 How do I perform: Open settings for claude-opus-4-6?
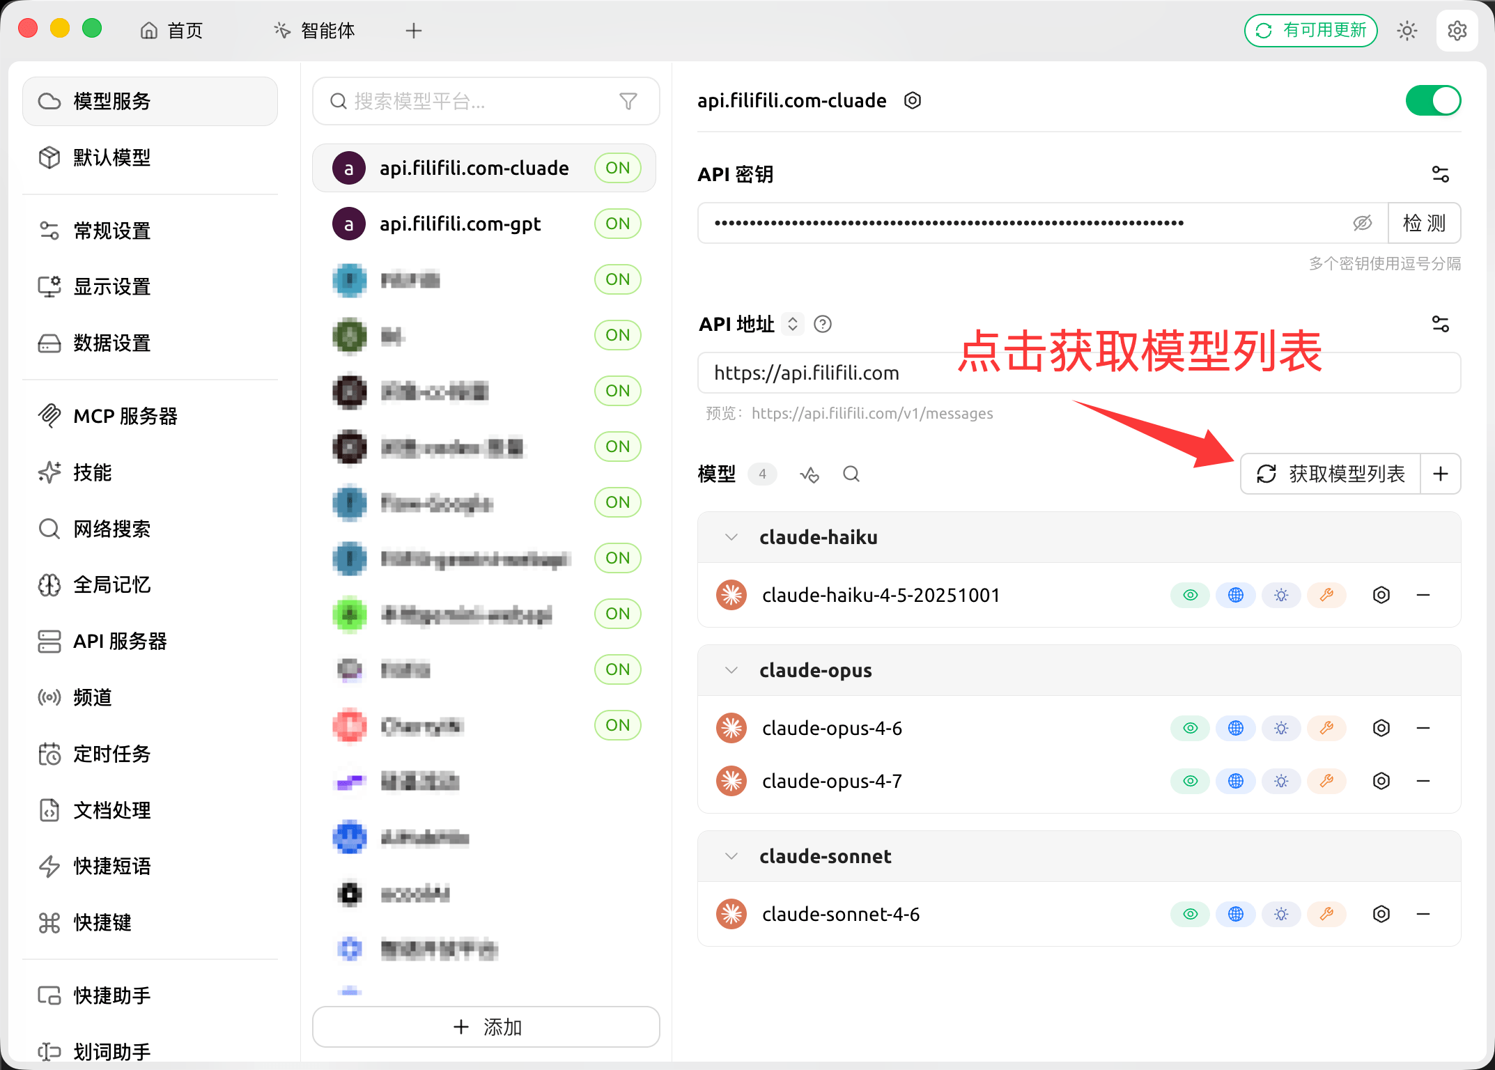[x=1381, y=728]
